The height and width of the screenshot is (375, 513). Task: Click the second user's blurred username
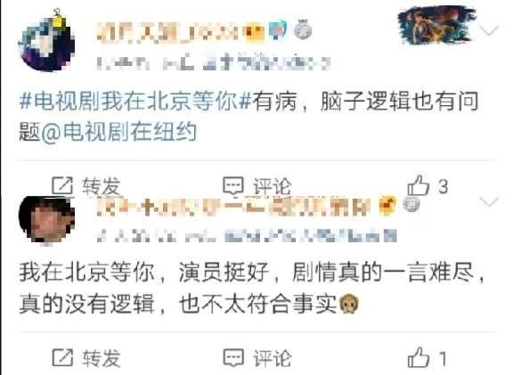pyautogui.click(x=234, y=206)
